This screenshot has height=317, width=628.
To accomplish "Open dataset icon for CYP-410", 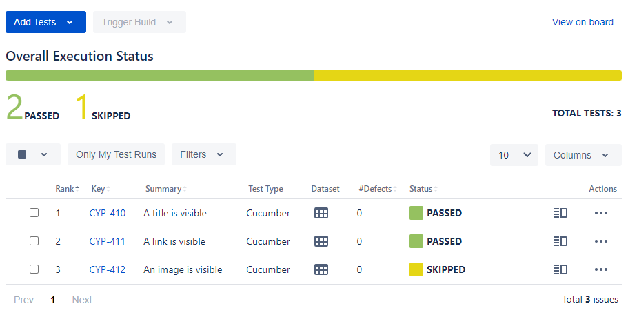I will (x=321, y=213).
